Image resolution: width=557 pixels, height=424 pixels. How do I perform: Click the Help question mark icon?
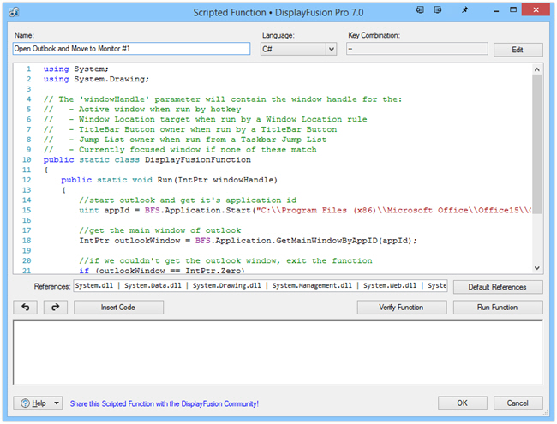point(25,403)
